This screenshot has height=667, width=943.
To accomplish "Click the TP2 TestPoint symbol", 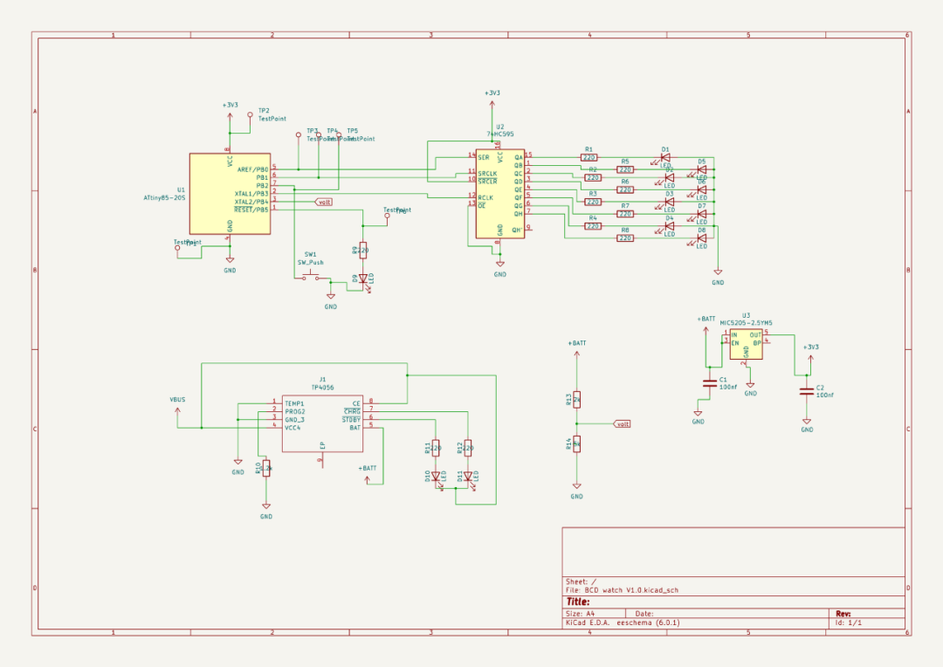I will coord(251,114).
